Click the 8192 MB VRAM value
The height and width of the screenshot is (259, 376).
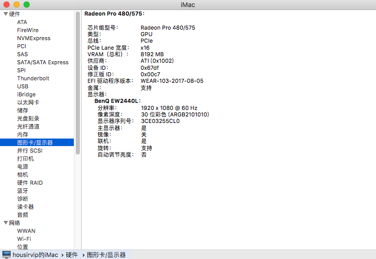tap(152, 54)
